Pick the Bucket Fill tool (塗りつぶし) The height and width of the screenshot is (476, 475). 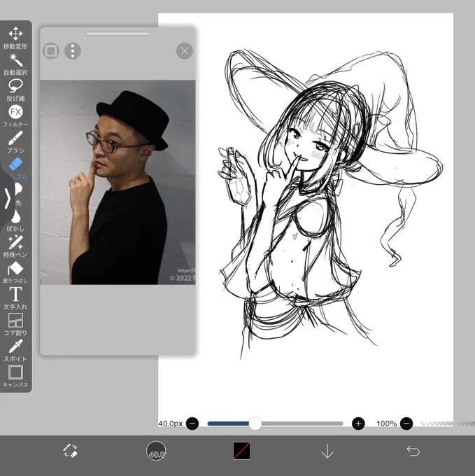15,272
